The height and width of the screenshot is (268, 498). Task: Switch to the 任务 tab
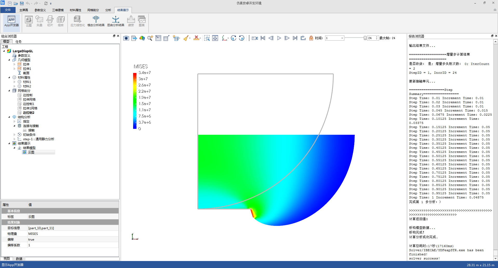[x=18, y=42]
